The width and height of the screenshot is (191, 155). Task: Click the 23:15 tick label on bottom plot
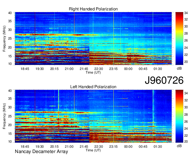pyautogui.click(x=113, y=147)
